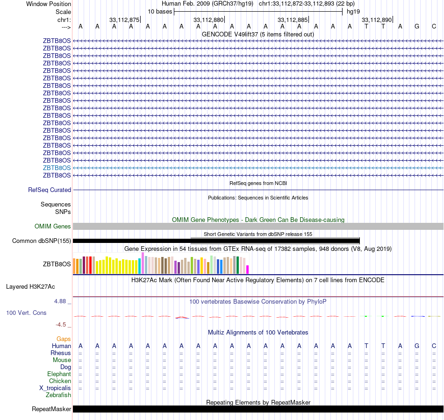
Task: Open the GTEx tissue expression bar chart
Action: pos(161,263)
